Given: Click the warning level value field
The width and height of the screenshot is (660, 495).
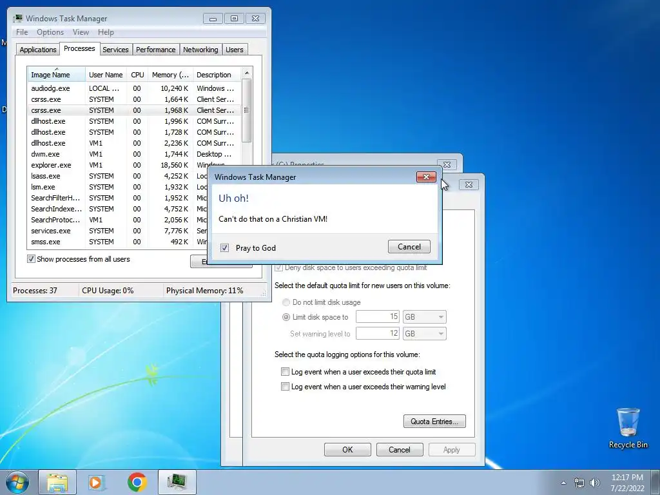Looking at the screenshot, I should pos(378,334).
